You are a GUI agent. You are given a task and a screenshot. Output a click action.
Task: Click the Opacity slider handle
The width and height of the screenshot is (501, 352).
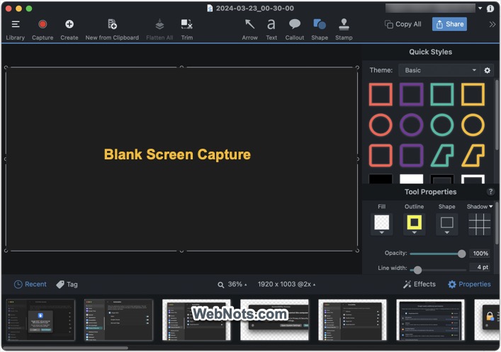(461, 254)
